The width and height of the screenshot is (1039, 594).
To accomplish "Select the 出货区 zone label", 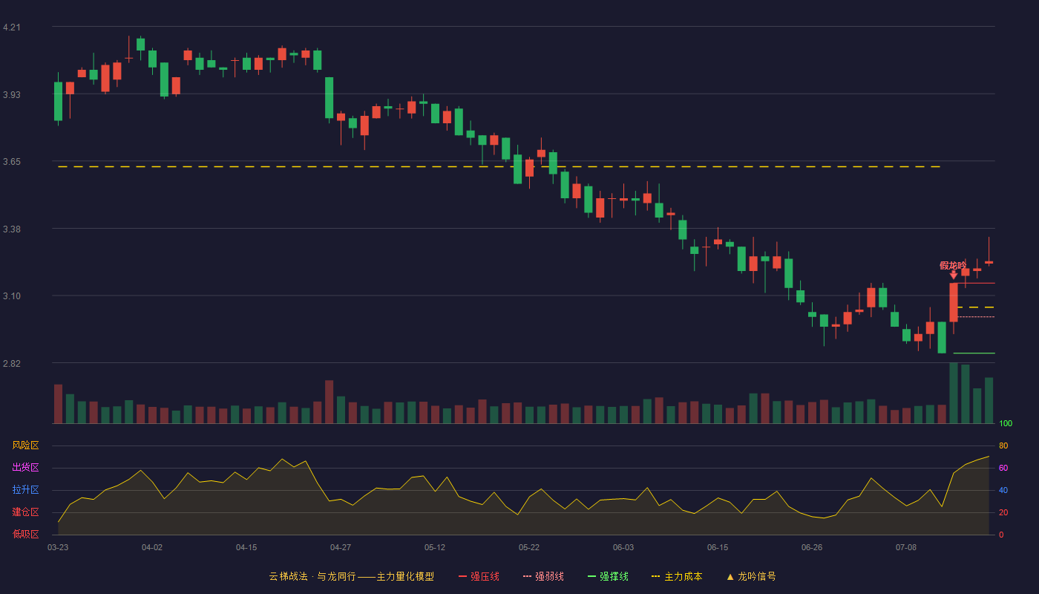I will [25, 468].
